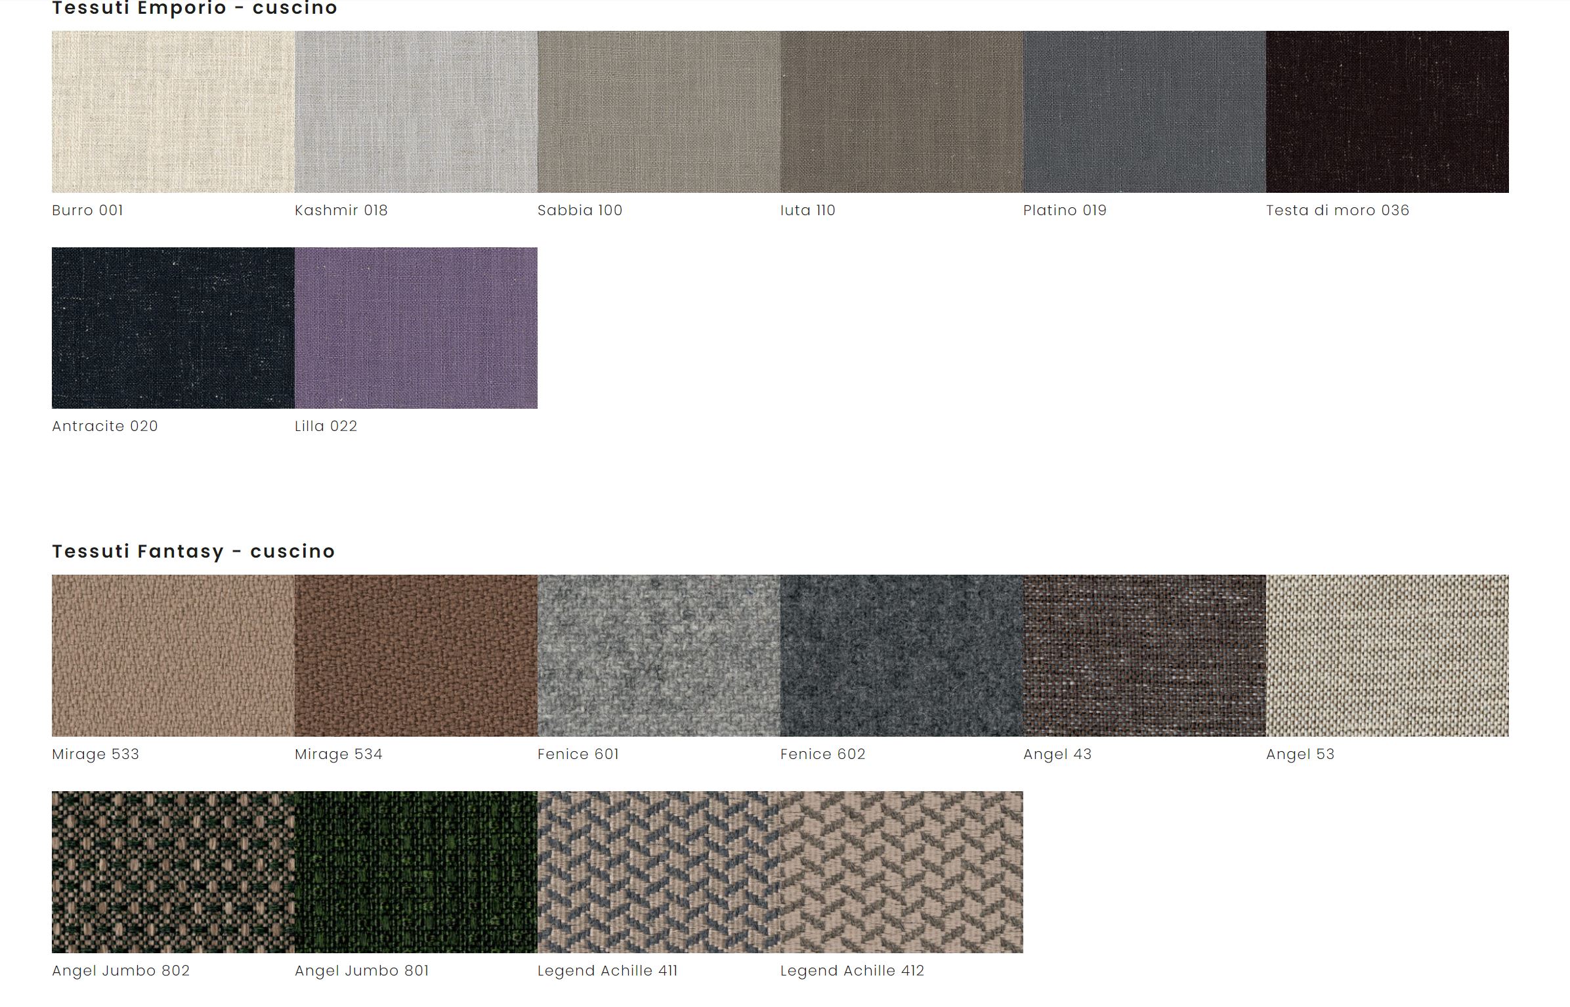
Task: Choose the Kashmir 018 fabric swatch
Action: coord(416,112)
